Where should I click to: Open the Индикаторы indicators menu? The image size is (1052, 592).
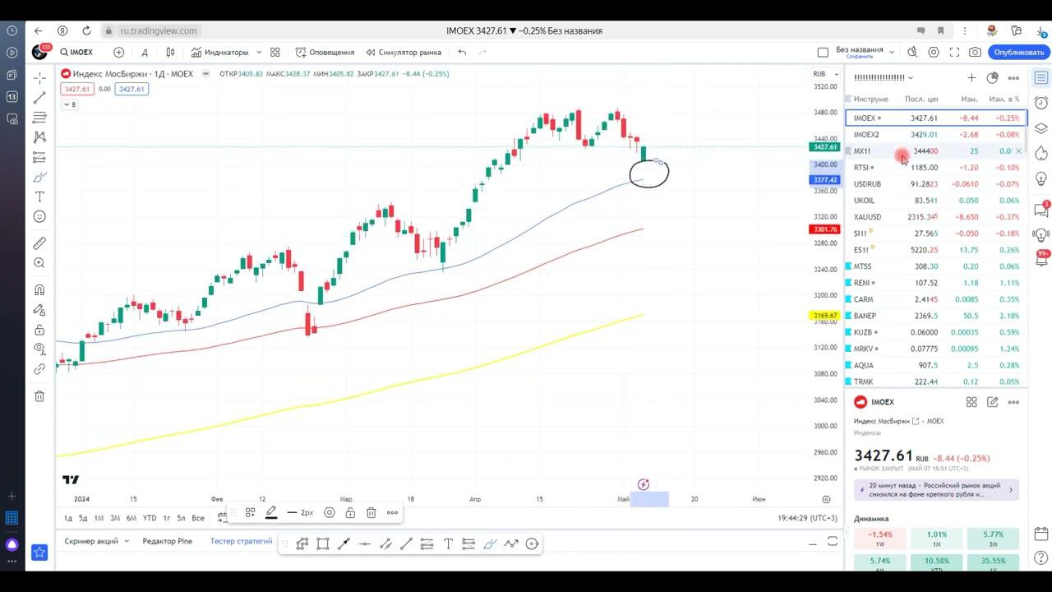(219, 52)
